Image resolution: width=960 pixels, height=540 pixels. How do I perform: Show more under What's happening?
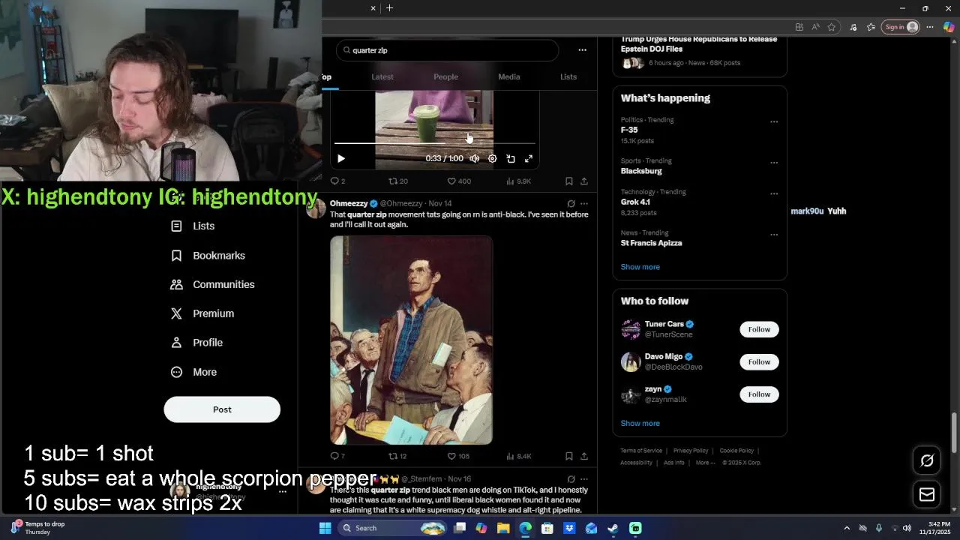tap(640, 267)
